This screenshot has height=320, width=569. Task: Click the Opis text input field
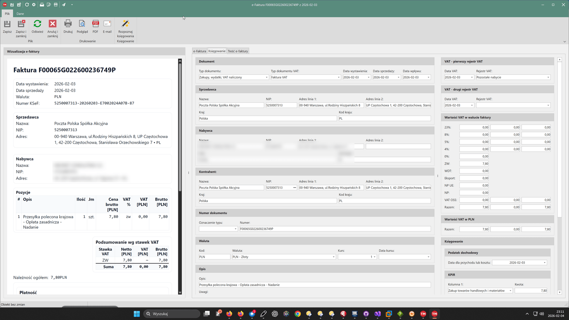pyautogui.click(x=314, y=285)
